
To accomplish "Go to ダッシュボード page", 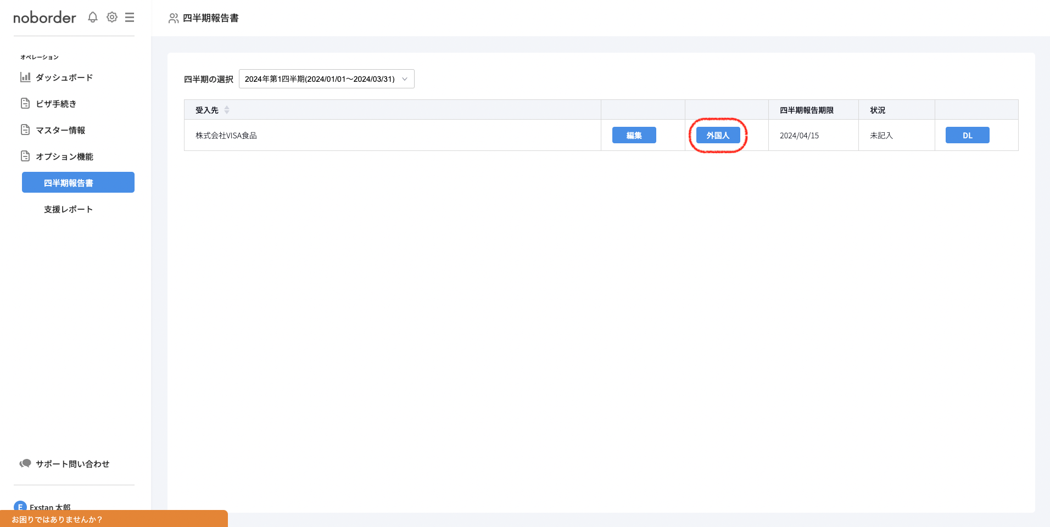I will click(x=64, y=77).
